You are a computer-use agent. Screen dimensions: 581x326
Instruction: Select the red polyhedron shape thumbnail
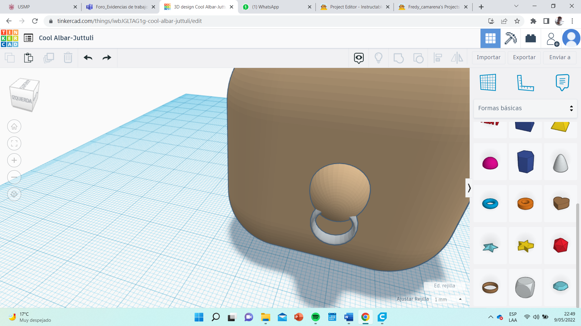click(x=560, y=245)
